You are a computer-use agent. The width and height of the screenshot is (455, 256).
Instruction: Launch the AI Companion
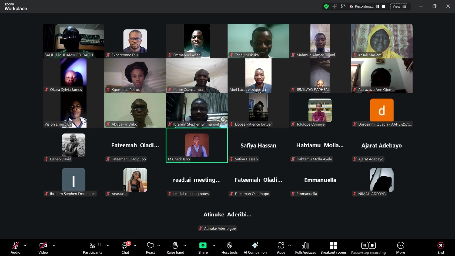(x=255, y=247)
